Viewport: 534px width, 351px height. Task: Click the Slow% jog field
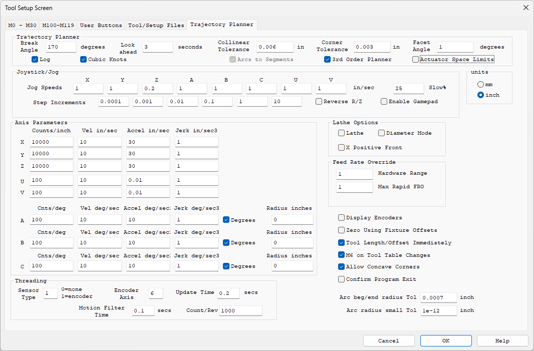pos(409,89)
